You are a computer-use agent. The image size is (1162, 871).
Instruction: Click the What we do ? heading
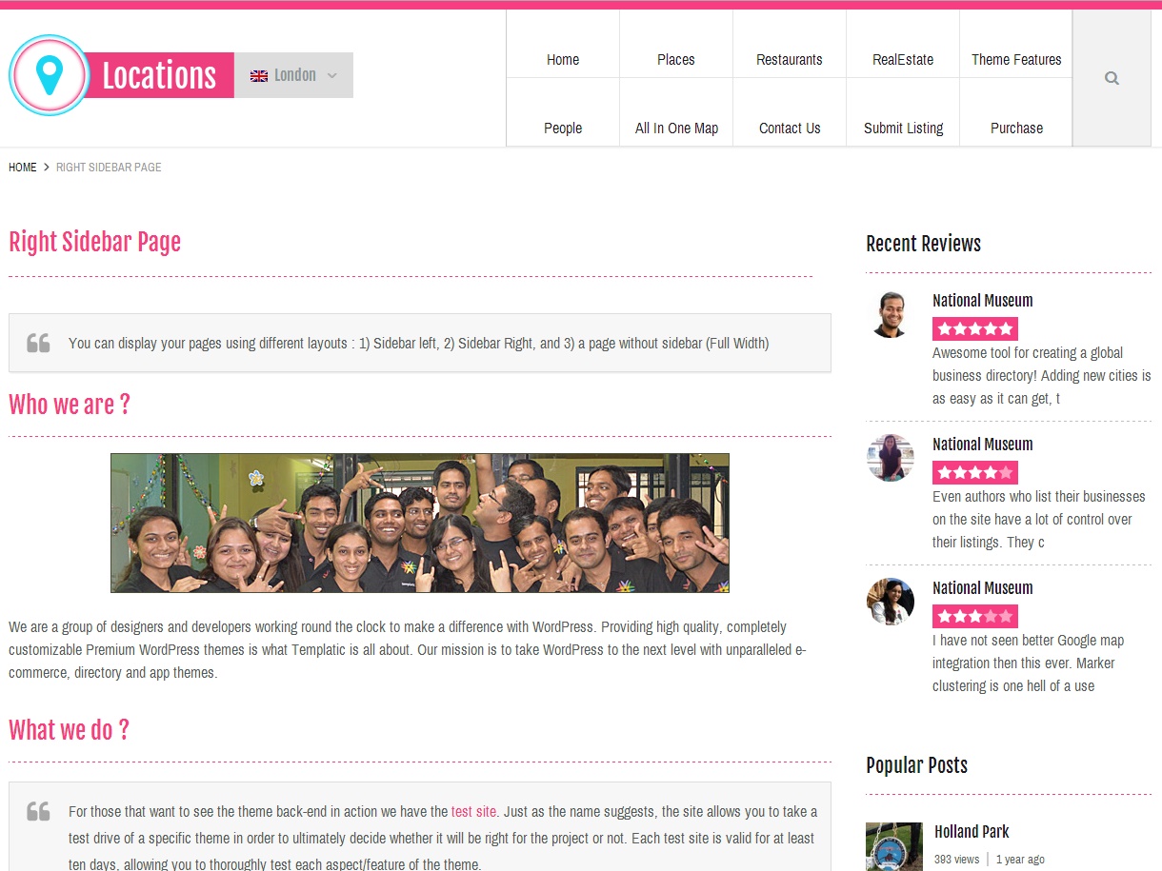(x=69, y=730)
